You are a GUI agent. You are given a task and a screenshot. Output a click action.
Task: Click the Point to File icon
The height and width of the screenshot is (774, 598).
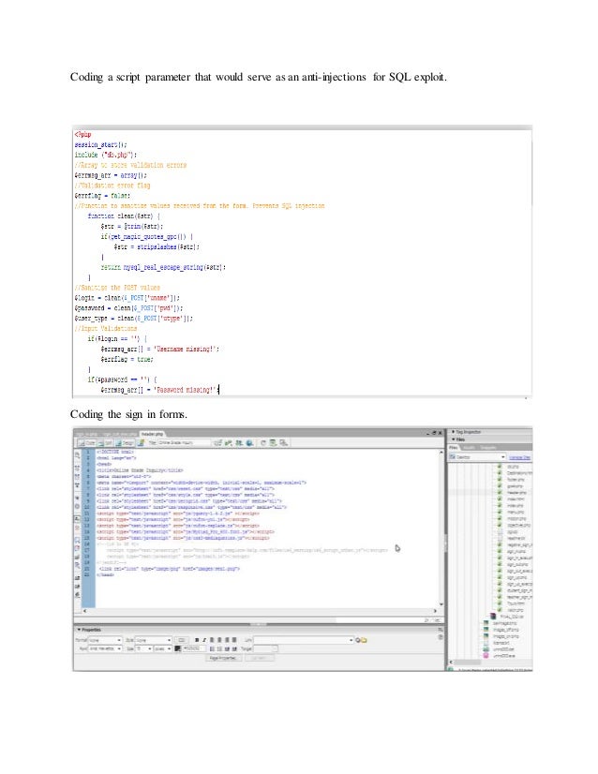[357, 640]
